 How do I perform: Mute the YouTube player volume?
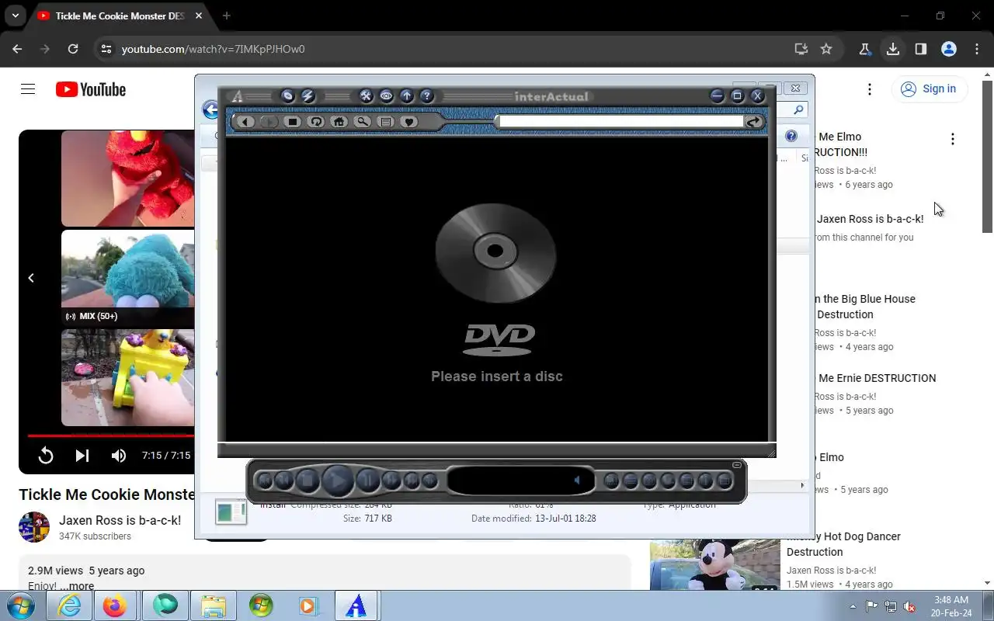[x=119, y=456]
